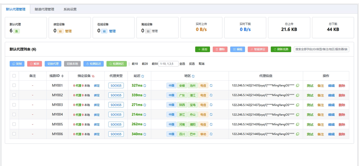Open 系统设置 tab
Viewport: 359px width, 166px height.
(x=70, y=9)
